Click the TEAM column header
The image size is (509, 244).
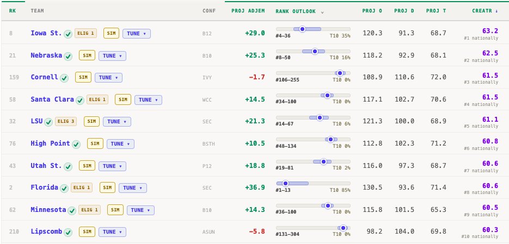click(38, 11)
